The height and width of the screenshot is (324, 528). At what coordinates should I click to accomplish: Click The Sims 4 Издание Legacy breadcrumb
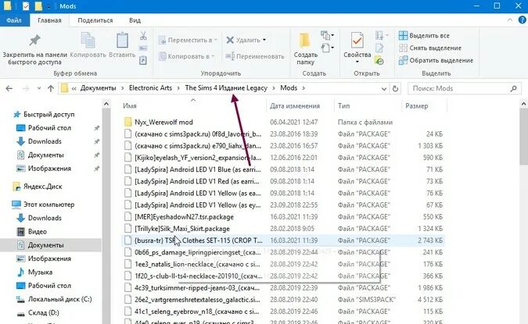click(226, 87)
